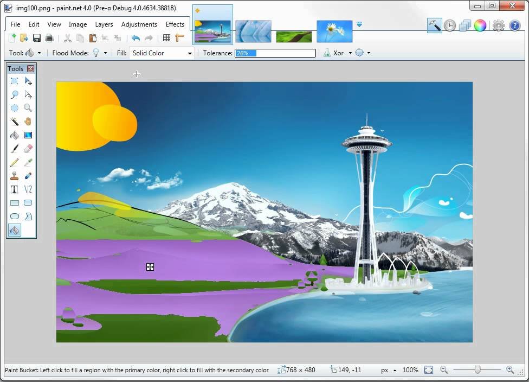Select the Recolor tool
Viewport: 529px width, 382px height.
point(28,176)
